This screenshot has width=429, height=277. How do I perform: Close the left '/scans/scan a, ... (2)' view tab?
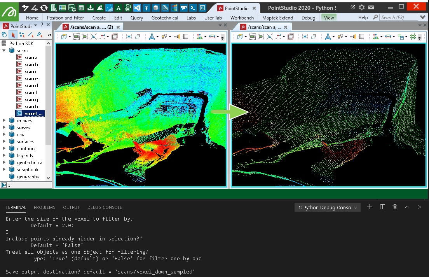pos(118,27)
